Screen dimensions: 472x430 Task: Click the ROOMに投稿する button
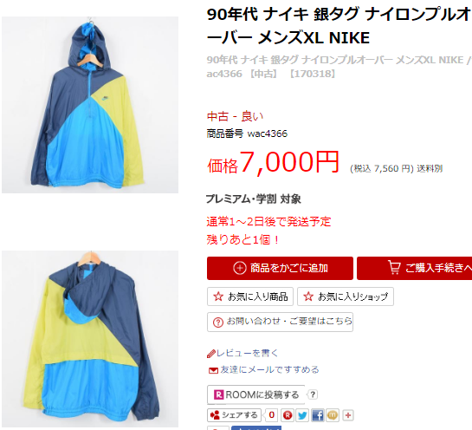[255, 394]
